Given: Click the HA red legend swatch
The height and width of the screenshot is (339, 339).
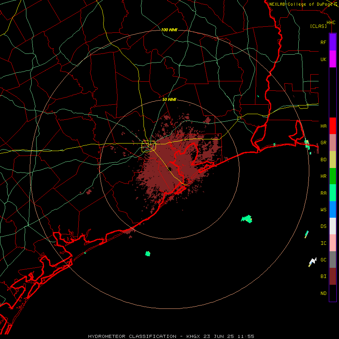Looking at the screenshot, I should coord(333,126).
